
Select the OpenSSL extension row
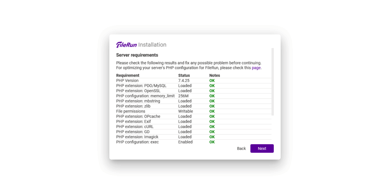click(x=194, y=91)
